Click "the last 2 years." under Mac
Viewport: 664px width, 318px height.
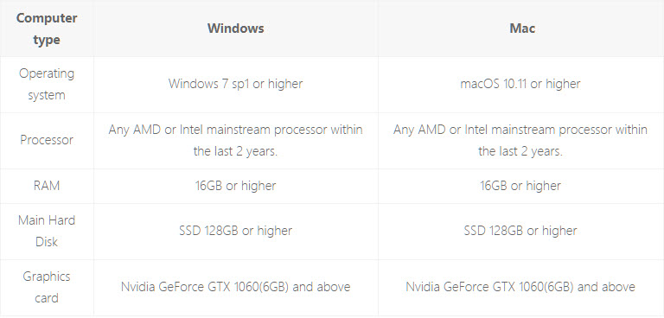(520, 151)
